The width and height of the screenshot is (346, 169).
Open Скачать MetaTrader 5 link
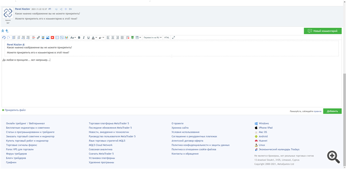[x=101, y=154]
